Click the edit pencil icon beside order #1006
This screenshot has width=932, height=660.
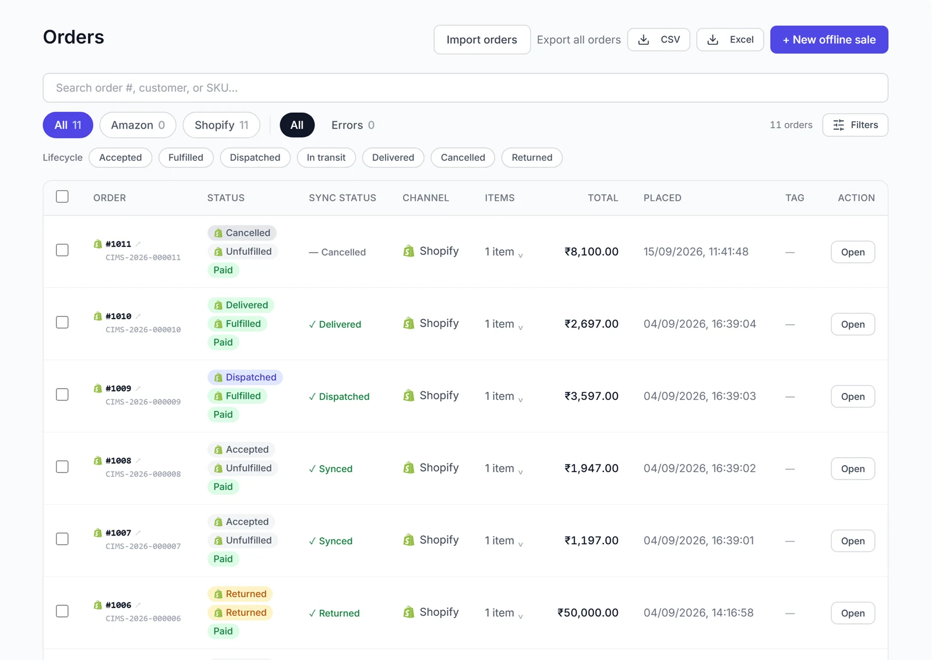[x=138, y=605]
